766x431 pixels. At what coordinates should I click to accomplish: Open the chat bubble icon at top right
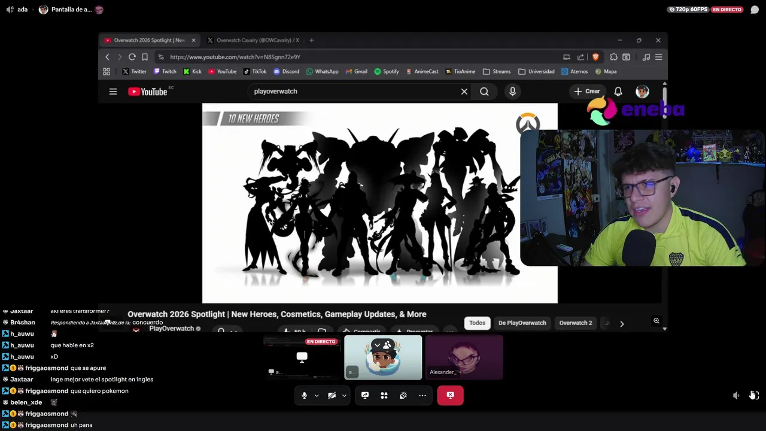pyautogui.click(x=755, y=10)
